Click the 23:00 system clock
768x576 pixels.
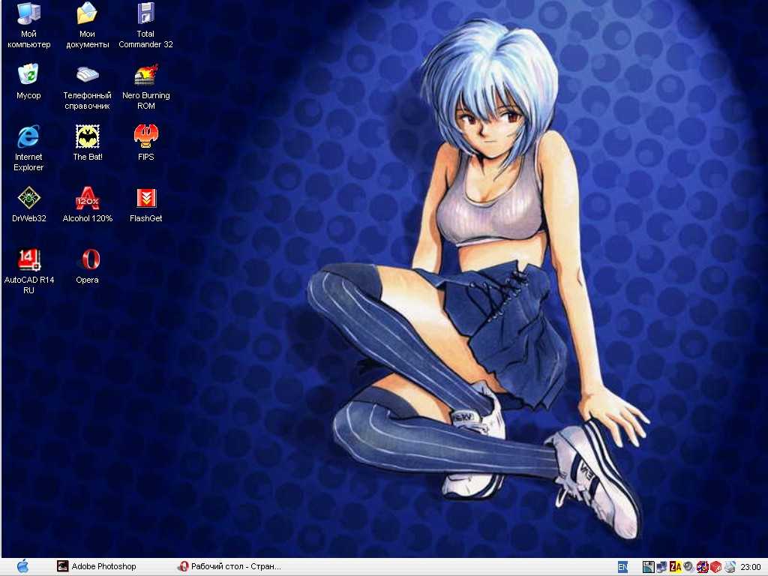751,567
